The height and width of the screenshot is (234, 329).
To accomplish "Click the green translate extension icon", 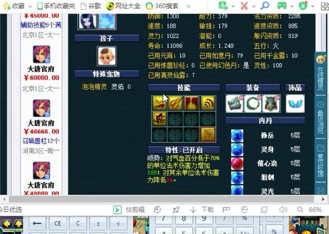I will coord(223,6).
